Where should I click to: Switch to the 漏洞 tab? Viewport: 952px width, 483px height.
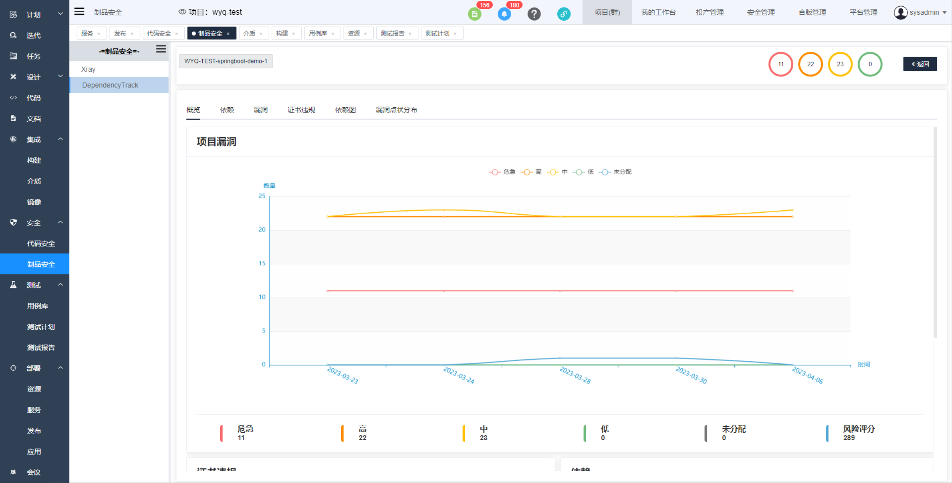pos(261,110)
